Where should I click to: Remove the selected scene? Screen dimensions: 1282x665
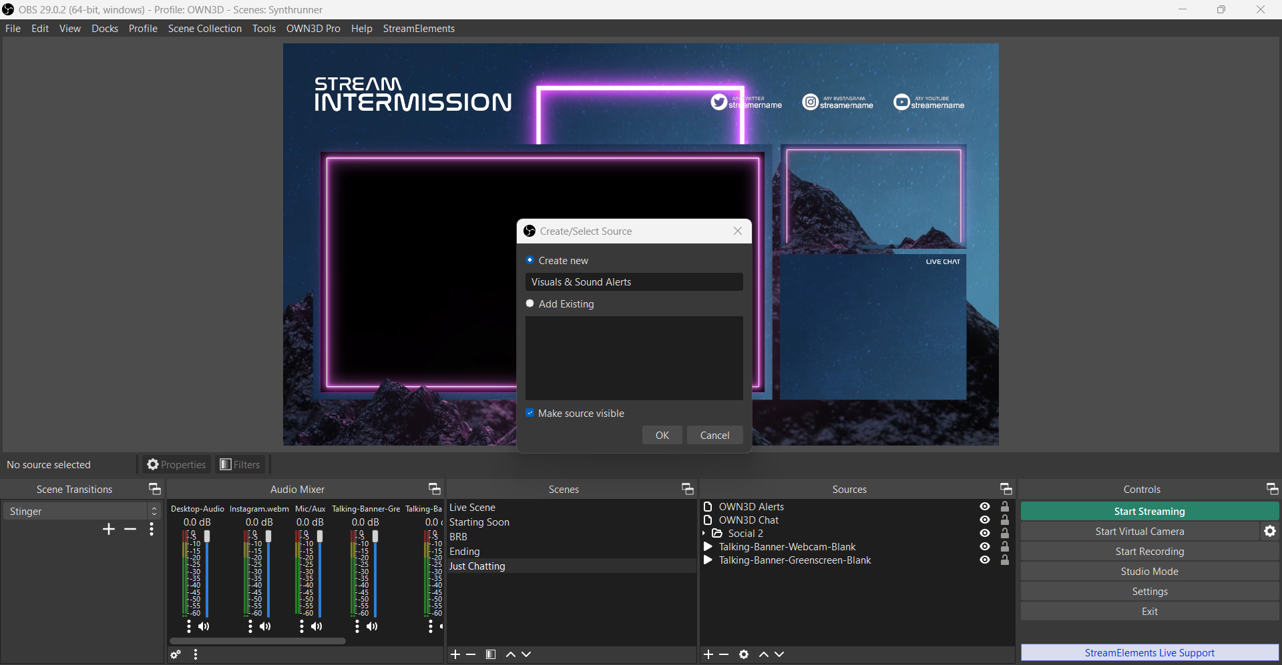[471, 654]
